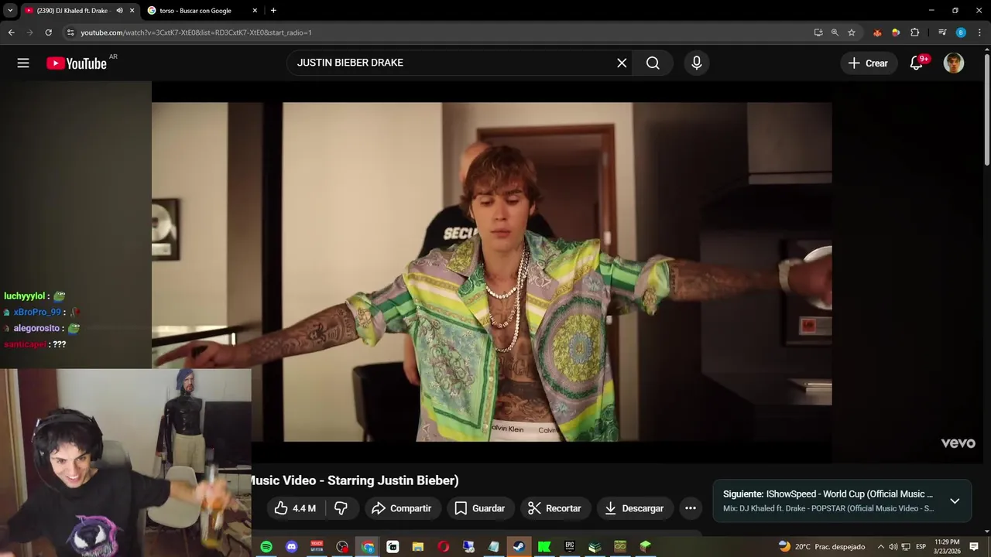Open Kick app from the taskbar
Screen dimensions: 991x557
click(544, 547)
